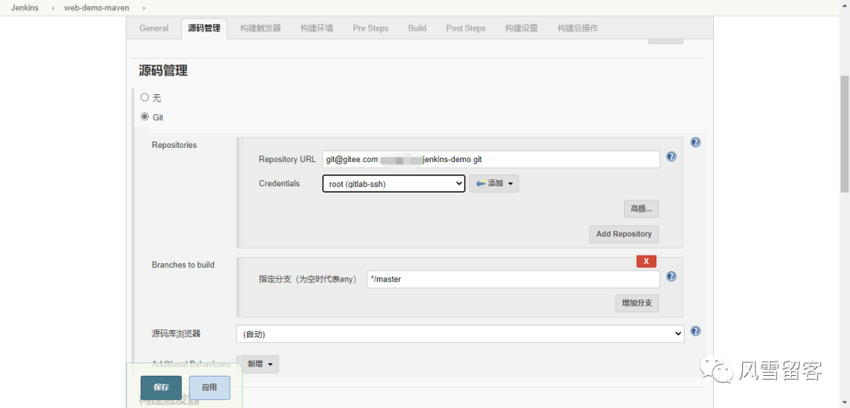The image size is (850, 408).
Task: Click the 应用 button
Action: point(209,388)
